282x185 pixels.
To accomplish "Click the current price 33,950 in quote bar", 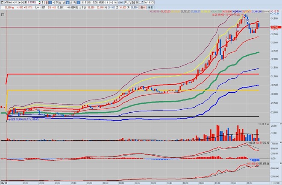I will [8, 8].
